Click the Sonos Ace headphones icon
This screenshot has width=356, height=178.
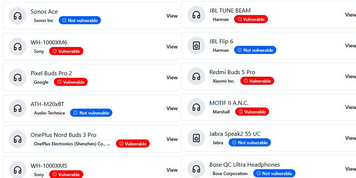[17, 16]
